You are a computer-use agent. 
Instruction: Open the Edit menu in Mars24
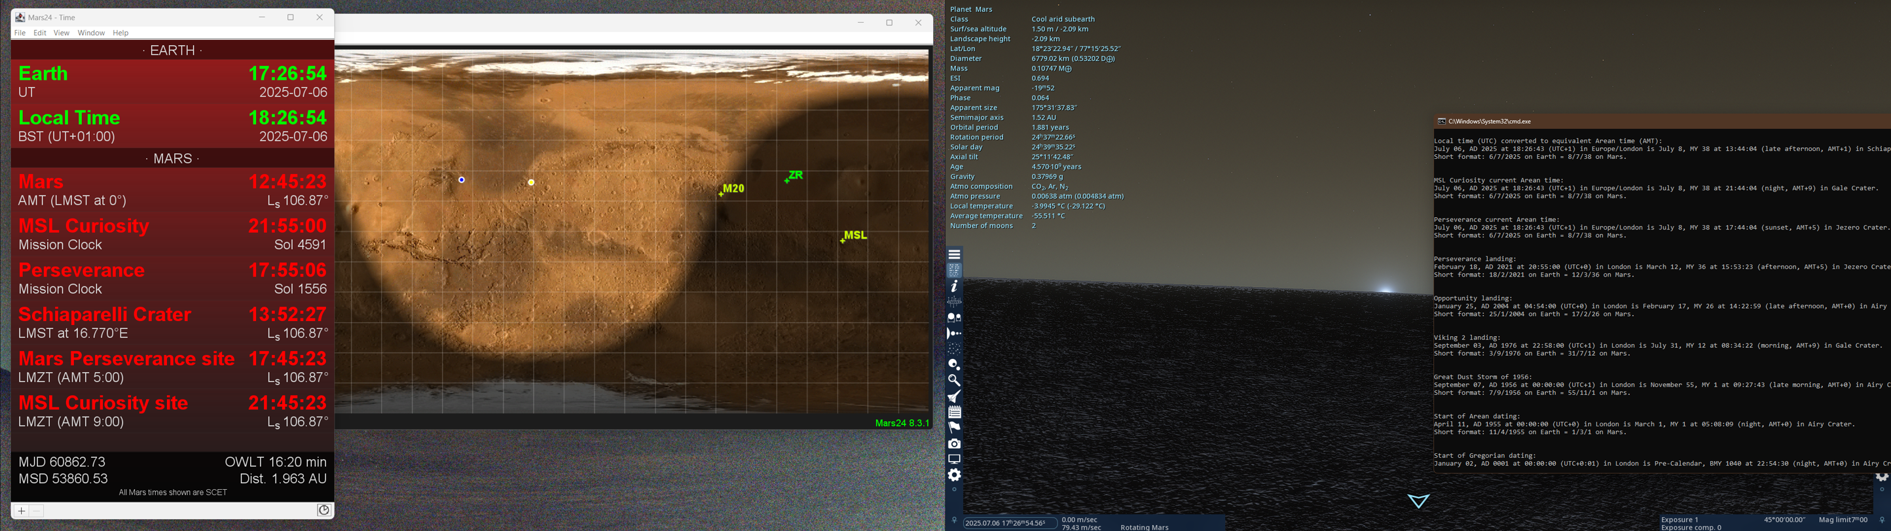coord(40,33)
